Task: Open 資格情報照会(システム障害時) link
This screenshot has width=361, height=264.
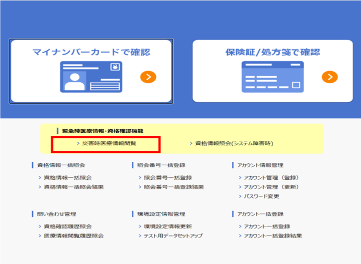Action: 234,144
